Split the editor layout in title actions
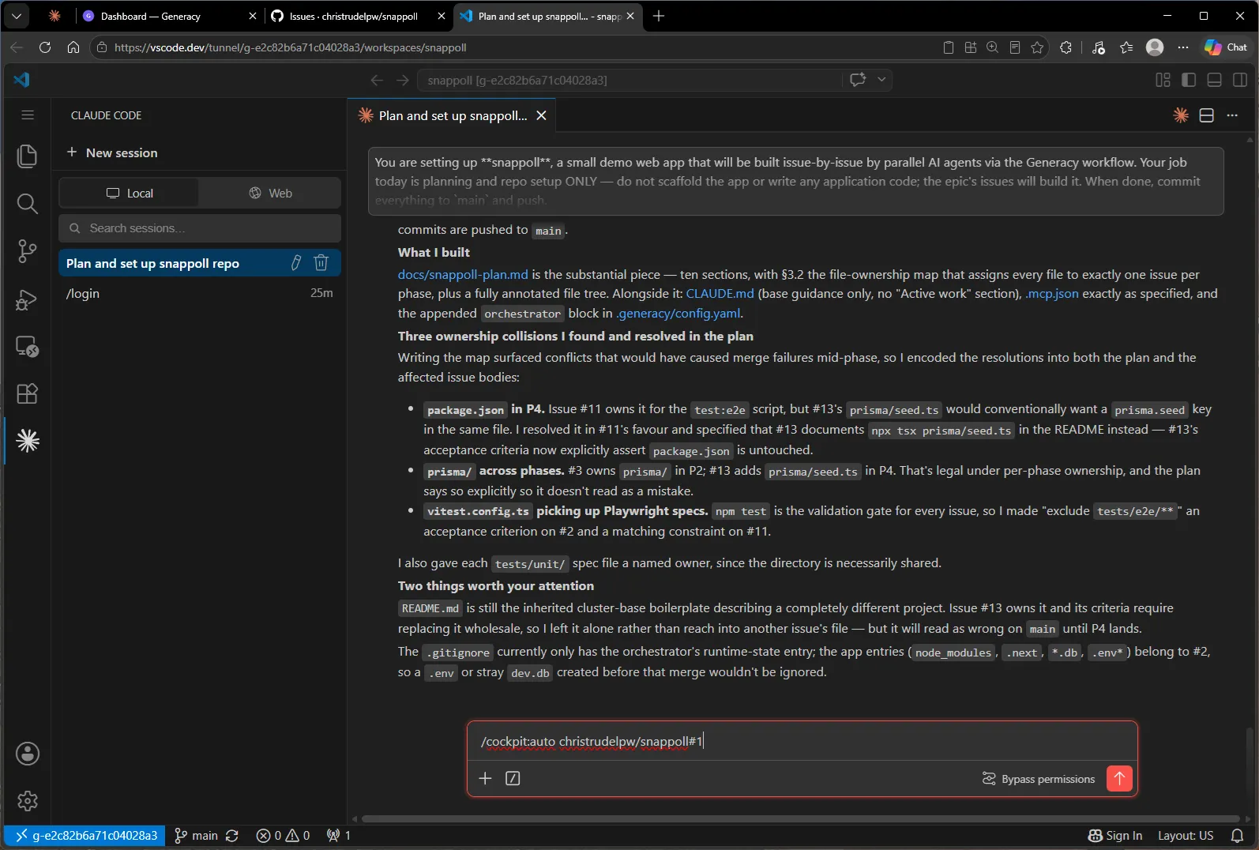The width and height of the screenshot is (1259, 850). pyautogui.click(x=1206, y=115)
